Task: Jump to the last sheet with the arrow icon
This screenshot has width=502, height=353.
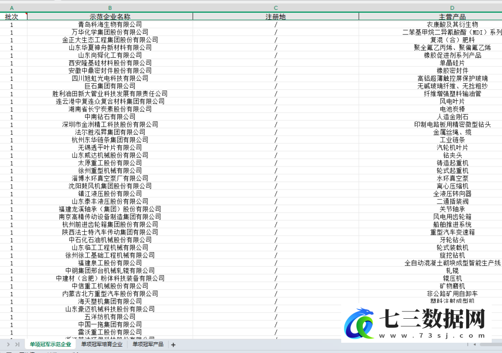Action: pyautogui.click(x=17, y=344)
